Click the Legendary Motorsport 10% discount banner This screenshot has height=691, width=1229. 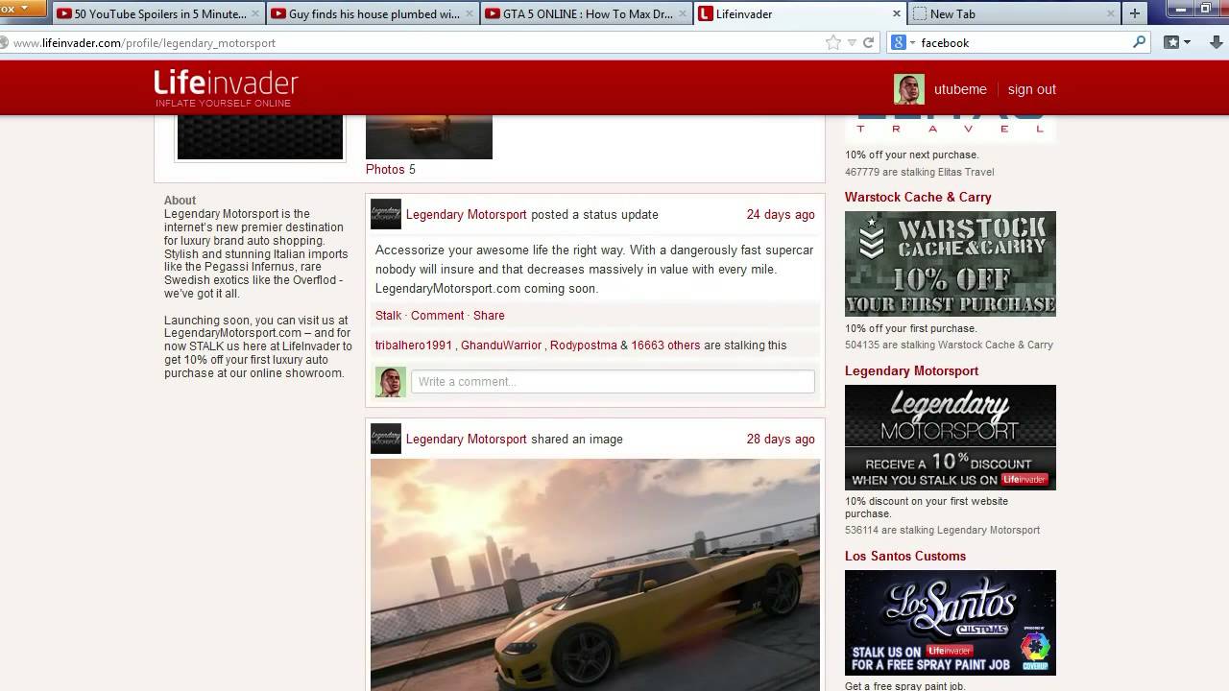tap(951, 438)
